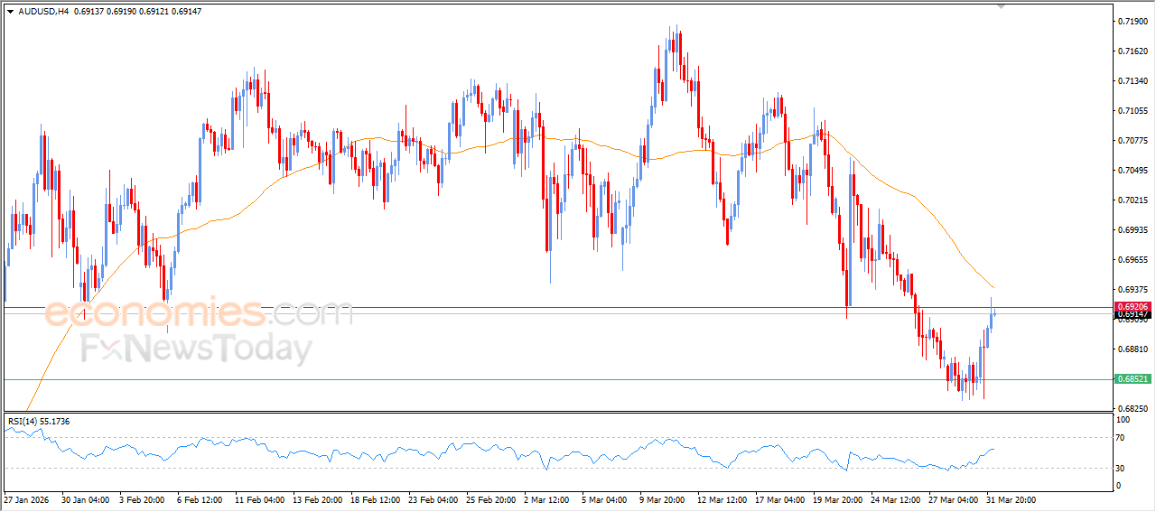This screenshot has width=1156, height=512.
Task: Click the dropdown arrow beside AUDUSD,H4
Action: pos(10,12)
